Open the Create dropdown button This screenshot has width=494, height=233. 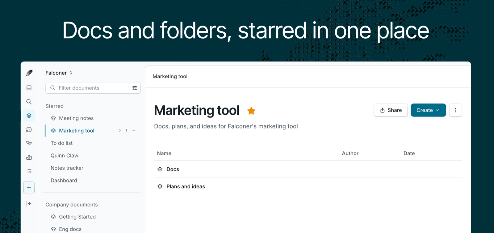pos(428,110)
